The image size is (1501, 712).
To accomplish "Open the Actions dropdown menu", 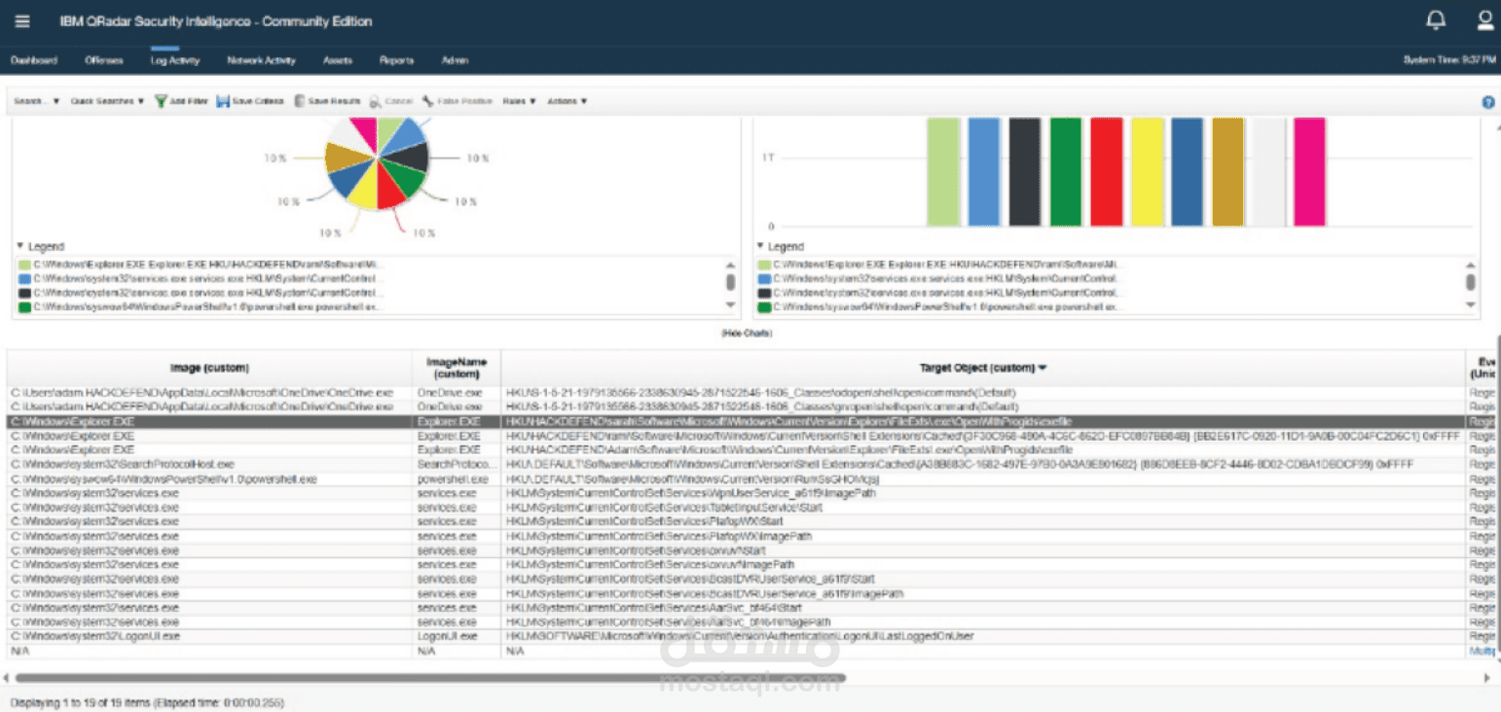I will [x=567, y=101].
